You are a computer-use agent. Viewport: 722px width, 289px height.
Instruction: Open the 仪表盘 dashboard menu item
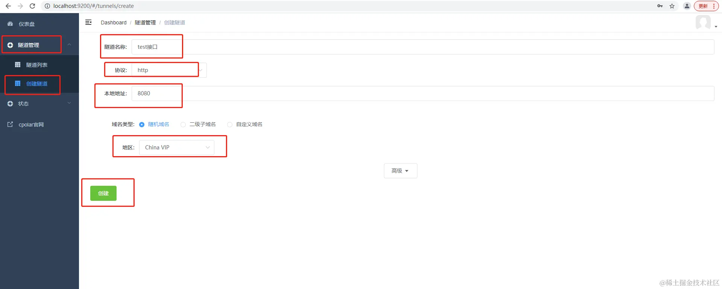pyautogui.click(x=39, y=24)
